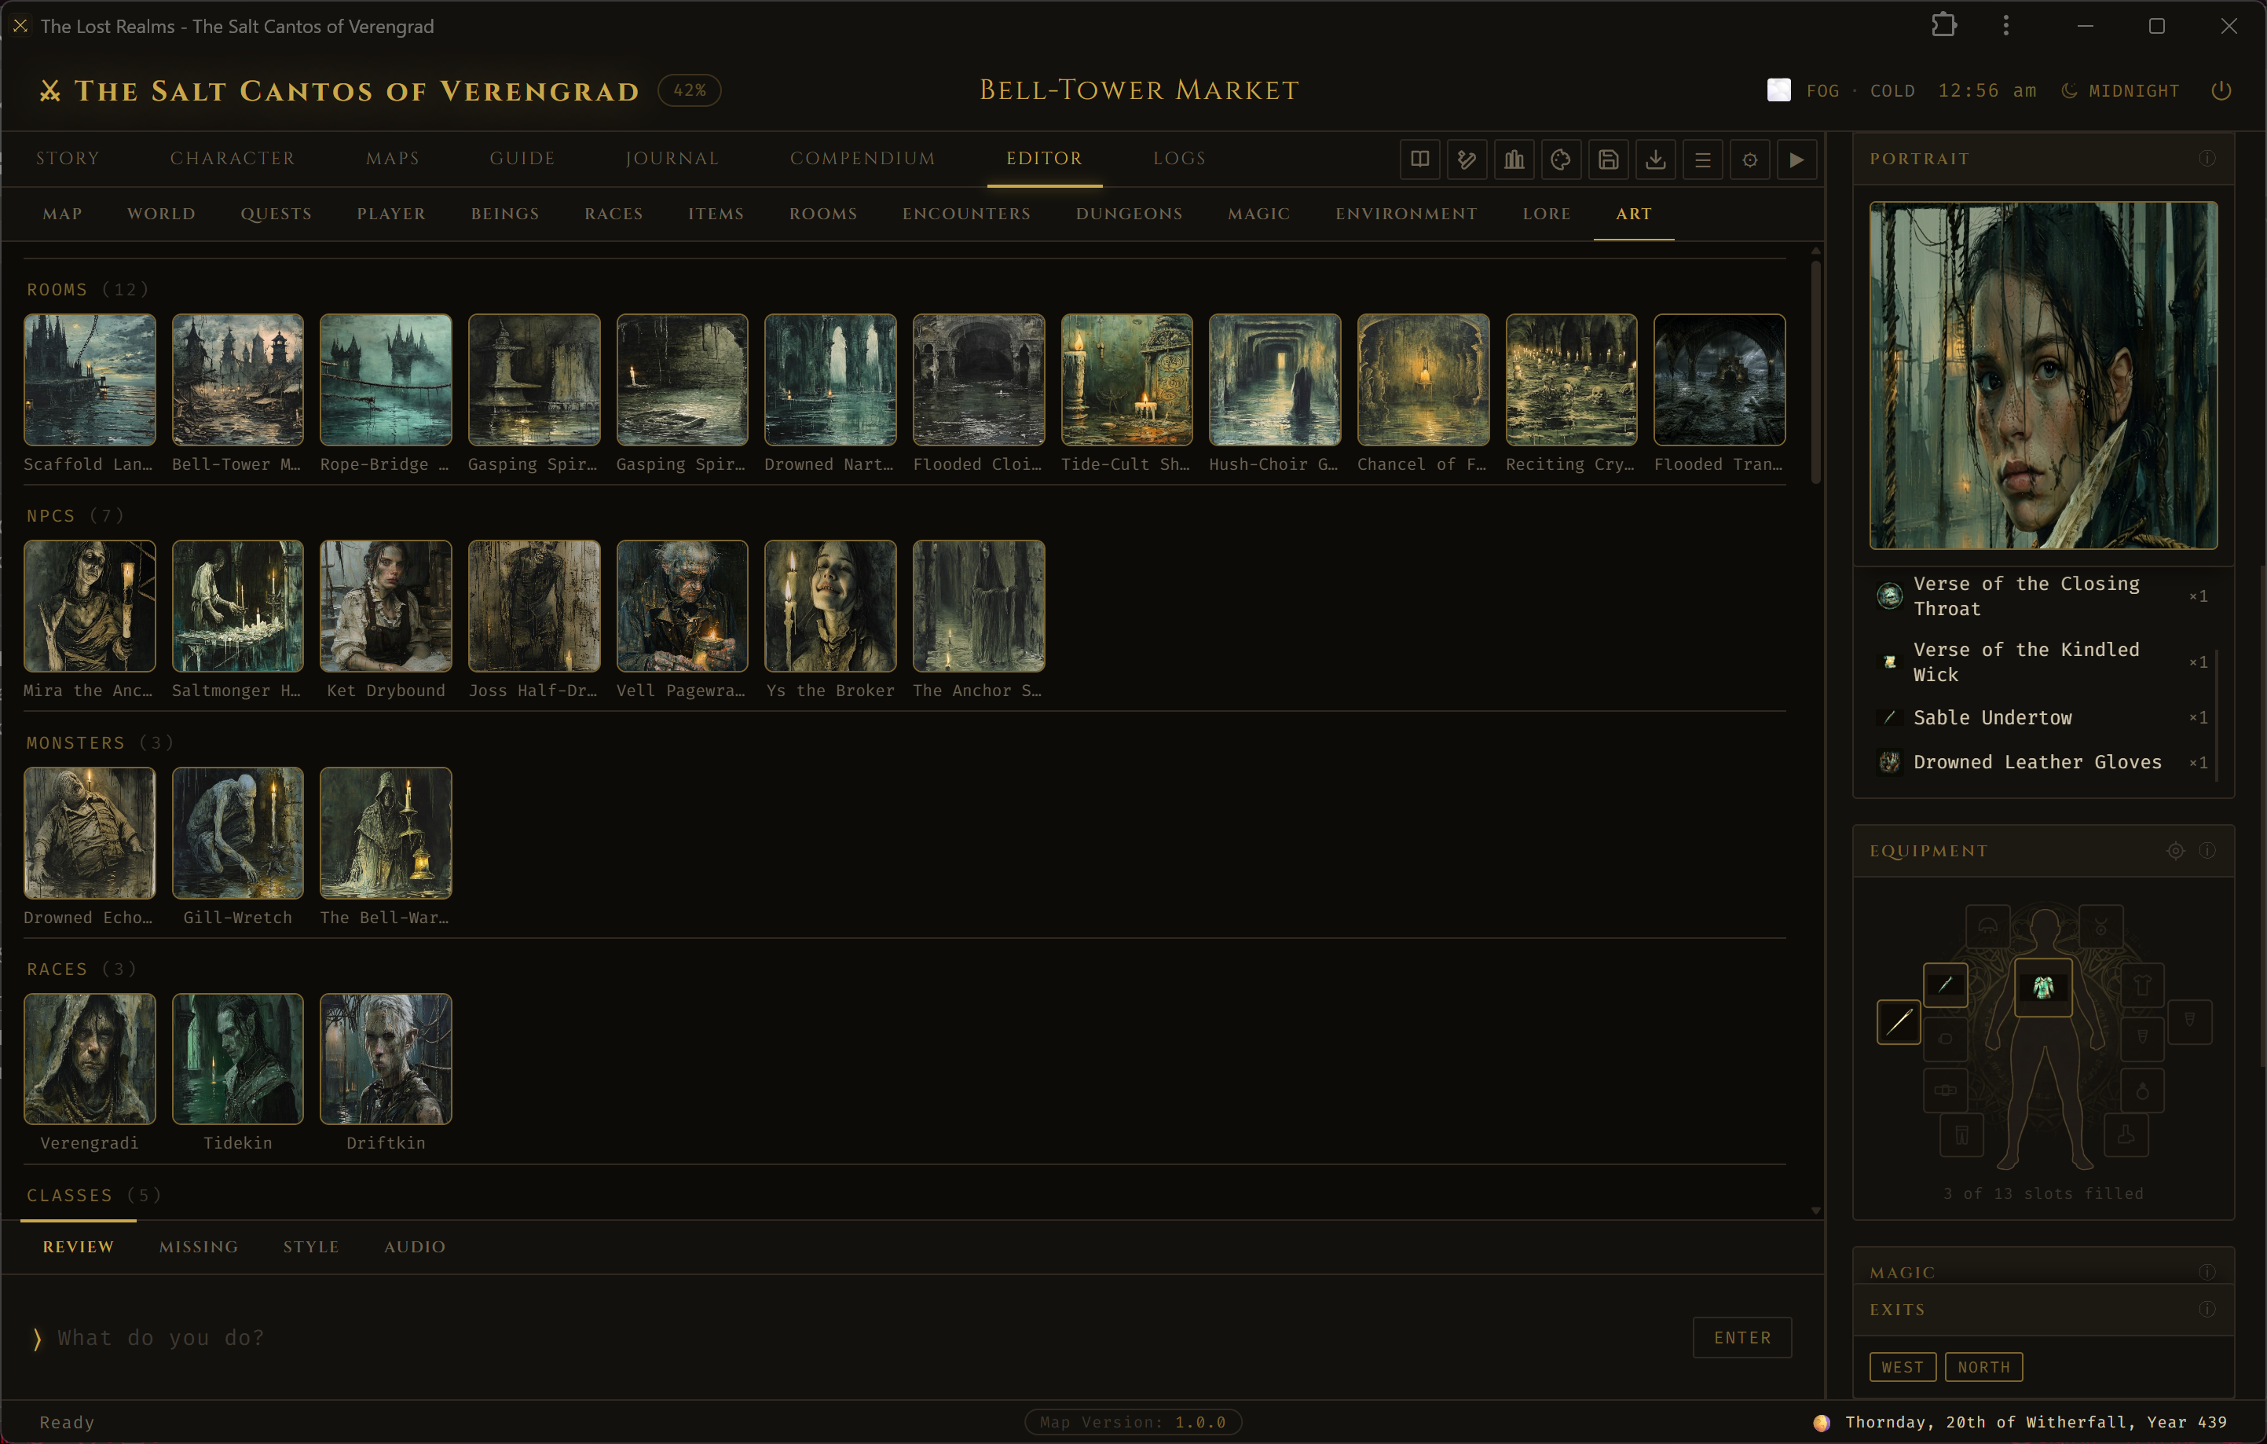Screen dimensions: 2267x1444
Task: Select the empty shirt equipment slot
Action: coord(2142,985)
